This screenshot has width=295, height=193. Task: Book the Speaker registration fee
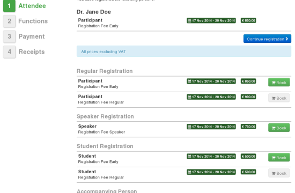279,128
